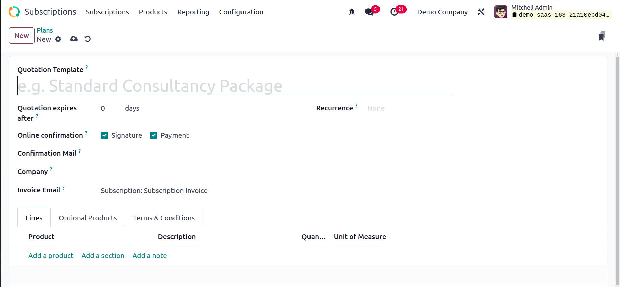Image resolution: width=620 pixels, height=287 pixels.
Task: Open the chat messages icon
Action: (369, 12)
